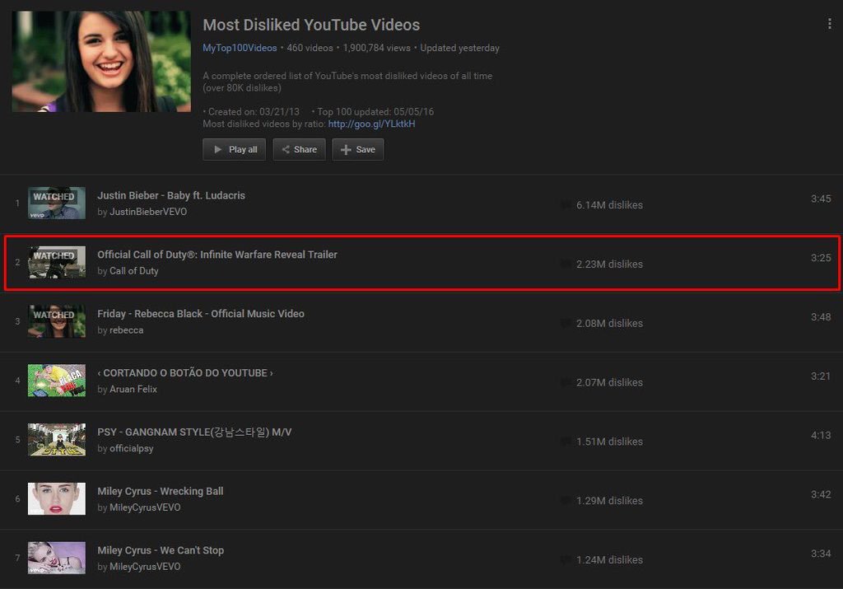Click the 3:21 duration of CORTANDO O BOTÃO
This screenshot has width=843, height=589.
tap(821, 376)
